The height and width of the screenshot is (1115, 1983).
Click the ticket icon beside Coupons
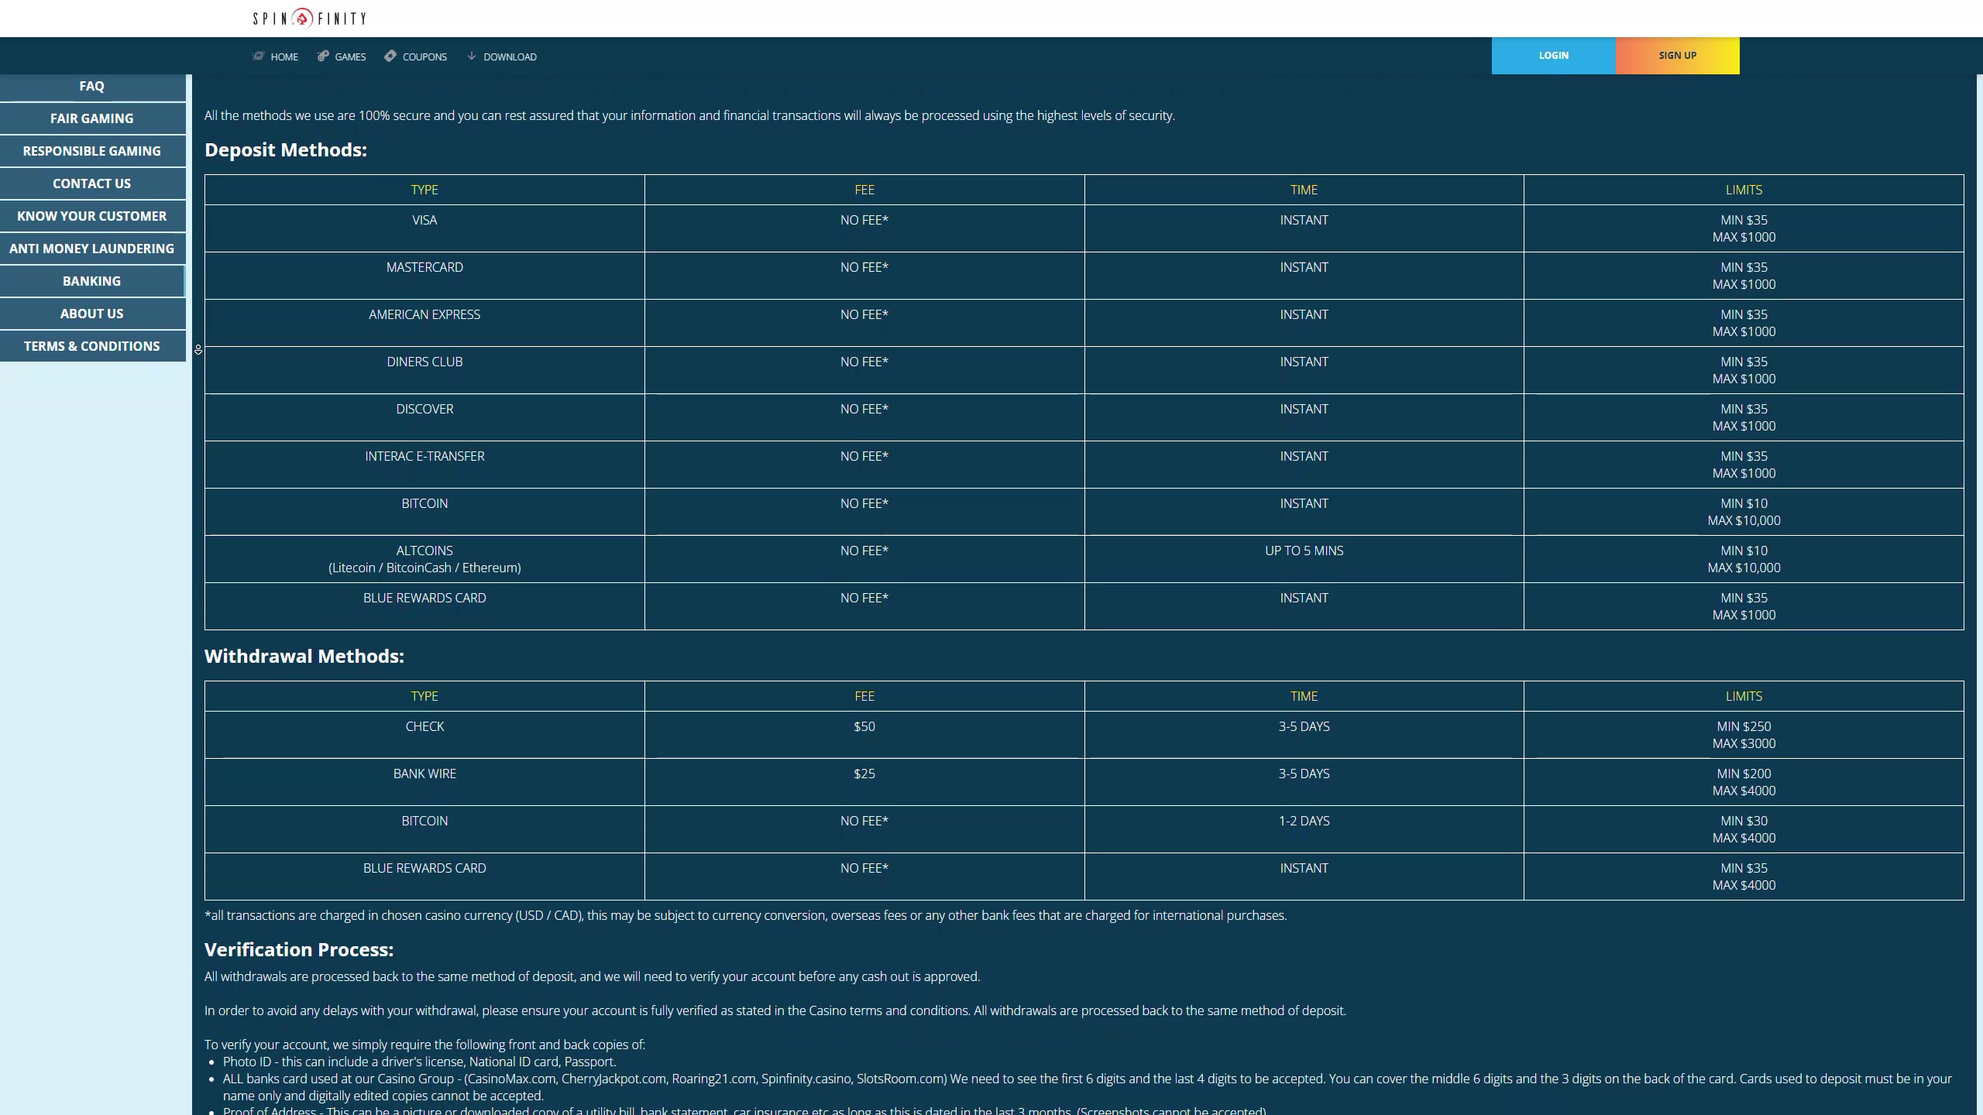390,56
